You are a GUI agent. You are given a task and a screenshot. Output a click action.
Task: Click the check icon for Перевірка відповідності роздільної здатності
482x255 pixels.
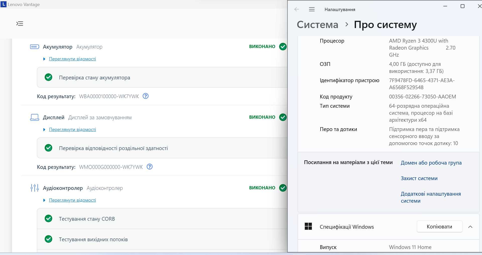(48, 148)
